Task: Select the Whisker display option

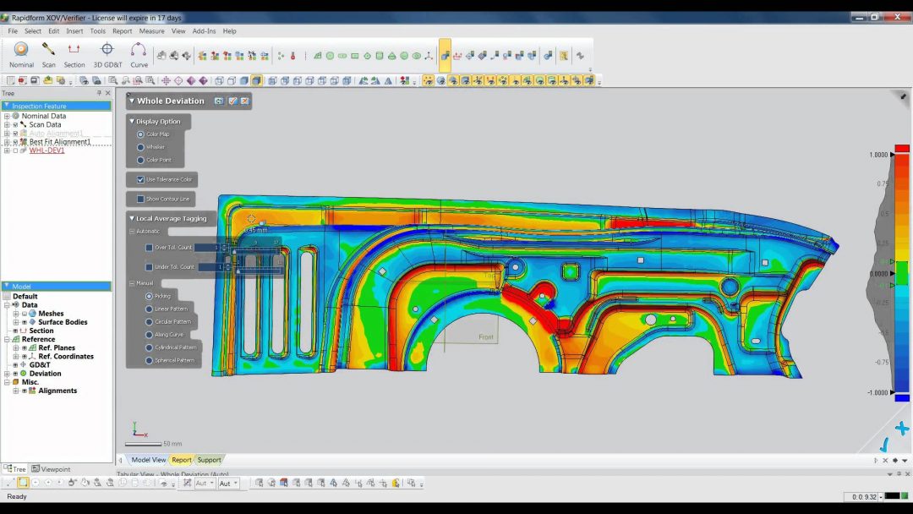Action: pyautogui.click(x=140, y=147)
